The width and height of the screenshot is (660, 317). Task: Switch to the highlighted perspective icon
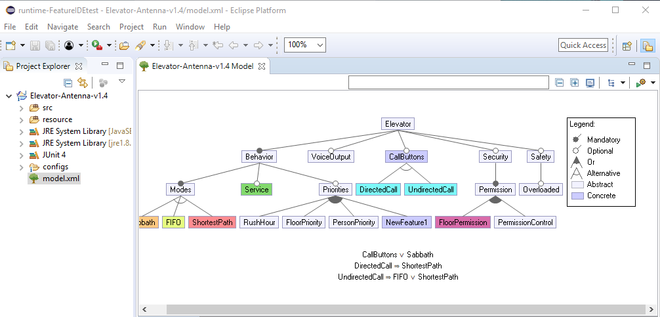[x=647, y=45]
